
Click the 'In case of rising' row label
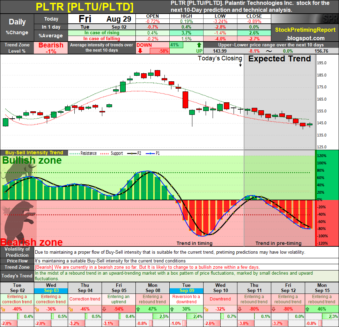click(102, 33)
